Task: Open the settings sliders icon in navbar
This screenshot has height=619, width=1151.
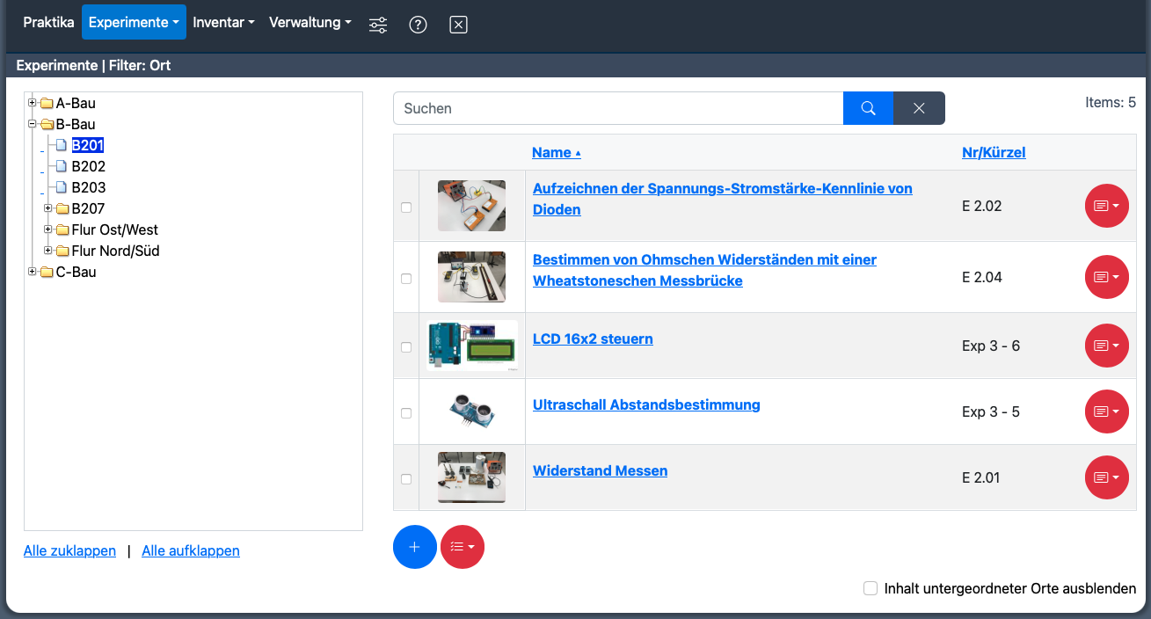Action: pos(378,25)
